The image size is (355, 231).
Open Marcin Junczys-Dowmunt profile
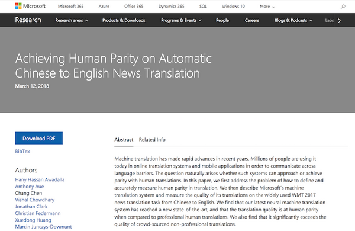(x=43, y=227)
